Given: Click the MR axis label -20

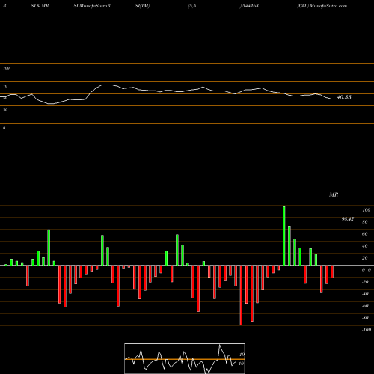Looking at the screenshot, I should (x=365, y=282).
